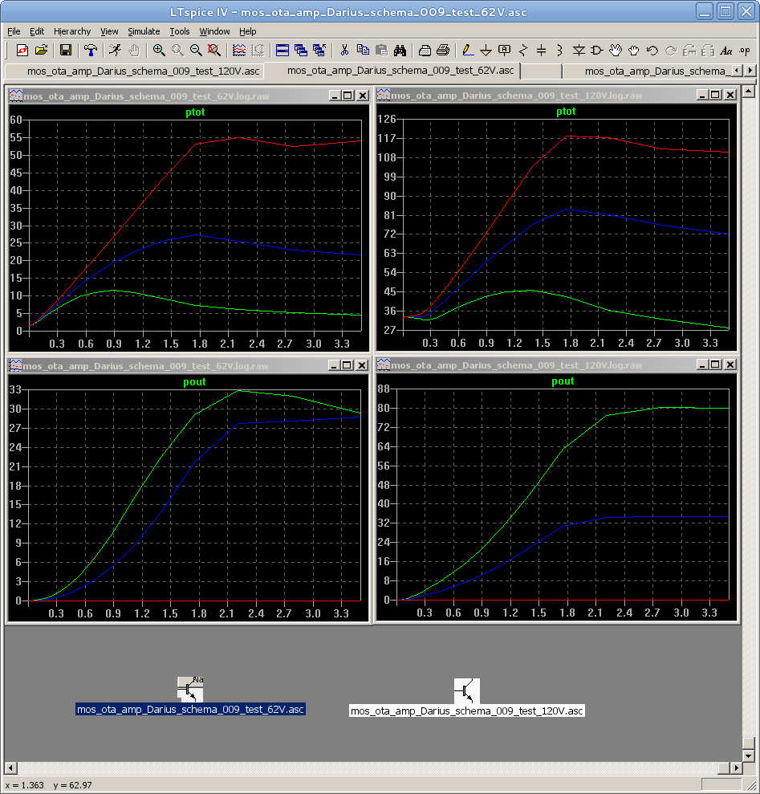
Task: Select the Move open-hand tool
Action: click(616, 50)
